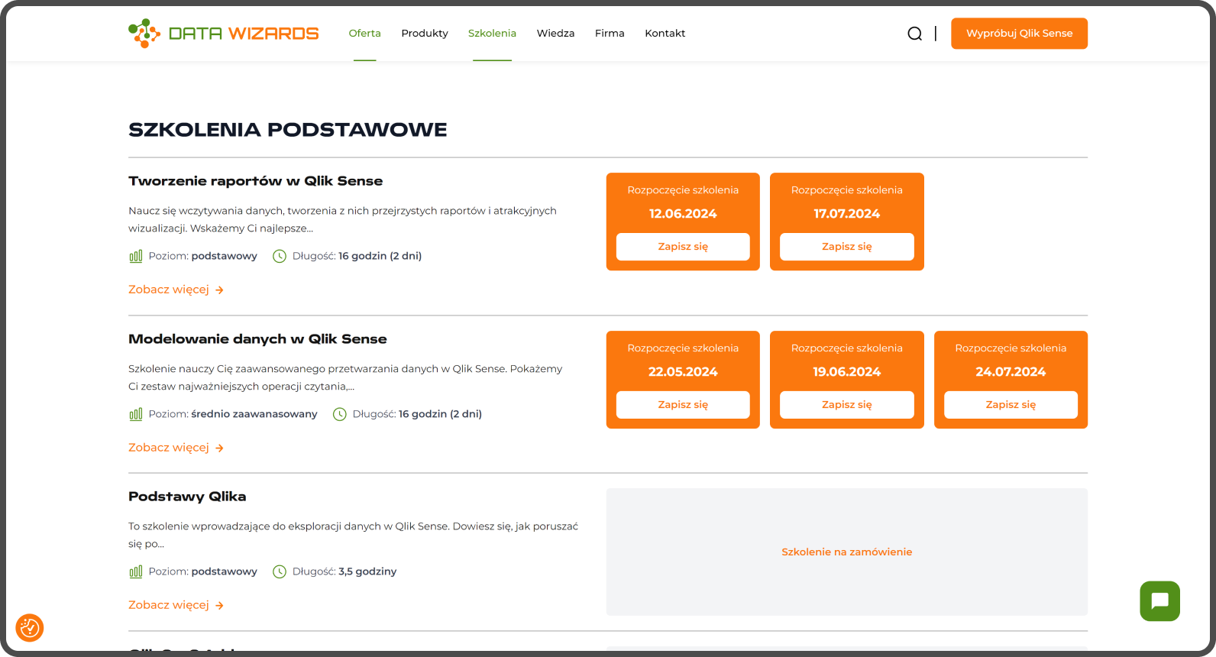The image size is (1216, 657).
Task: Click clock icon in Tworzenie raportów row
Action: [280, 257]
